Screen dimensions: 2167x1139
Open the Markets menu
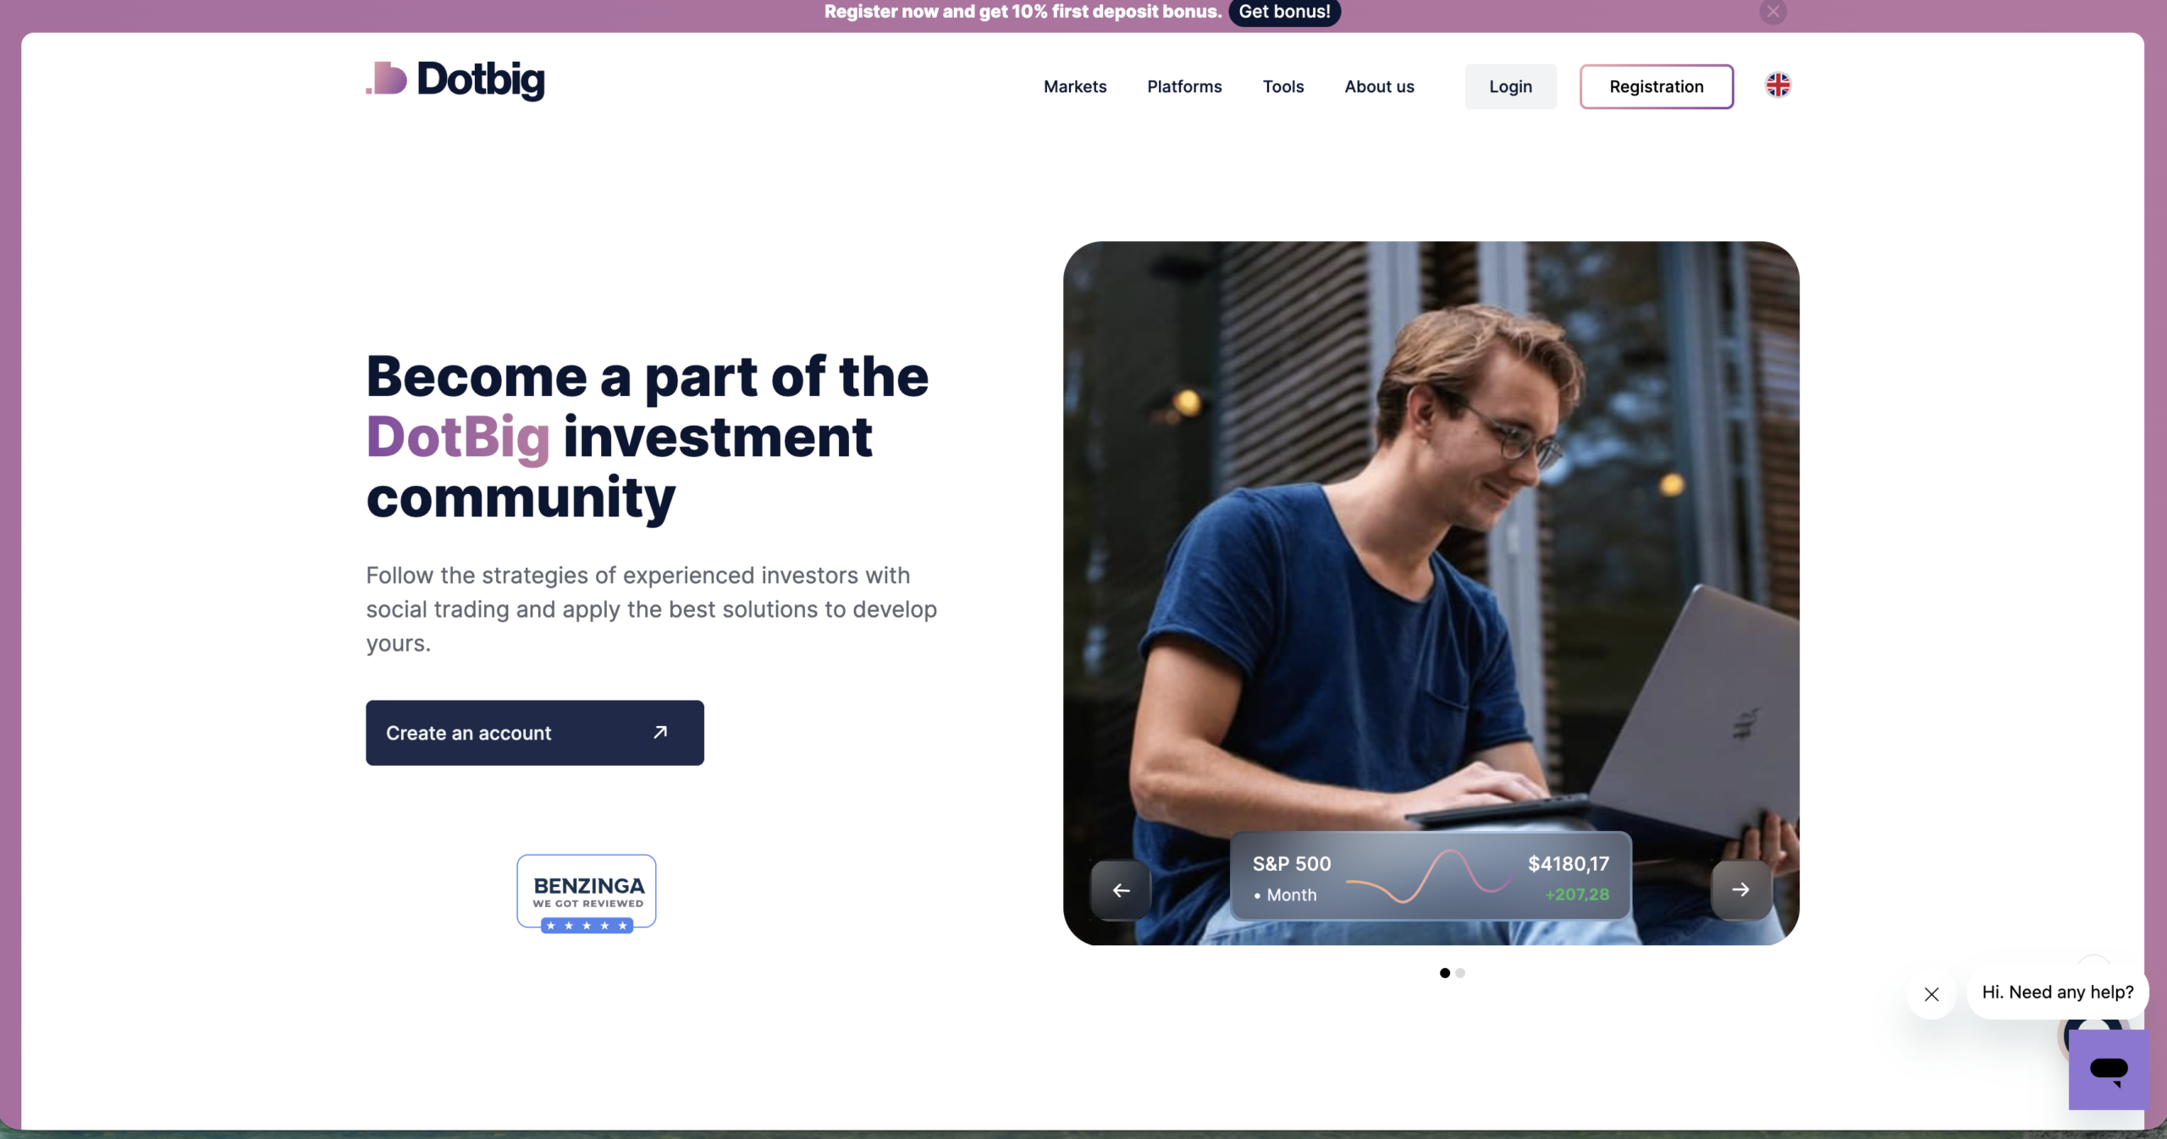pyautogui.click(x=1075, y=86)
